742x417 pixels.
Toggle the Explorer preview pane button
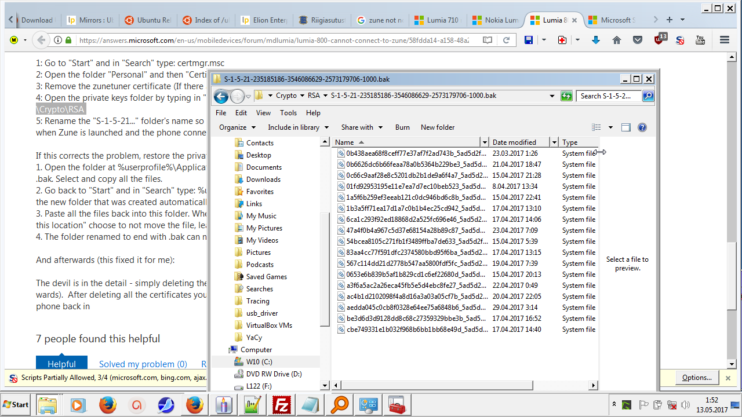625,127
